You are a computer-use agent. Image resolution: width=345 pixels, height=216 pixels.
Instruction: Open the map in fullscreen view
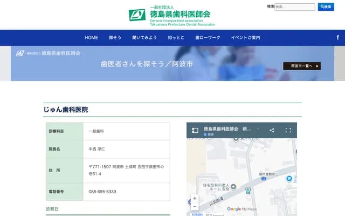coord(288,130)
